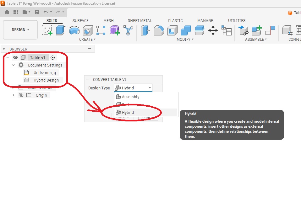Collapse the Convert Table V1 dialog
Viewport: 301px width, 218px height.
88,79
